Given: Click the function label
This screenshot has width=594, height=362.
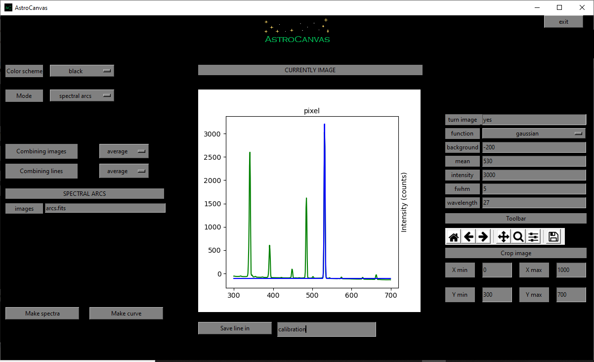Looking at the screenshot, I should click(x=463, y=133).
